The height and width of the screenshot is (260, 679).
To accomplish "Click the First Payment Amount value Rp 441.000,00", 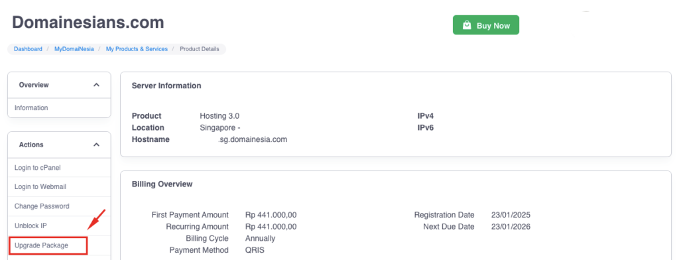I will [271, 215].
